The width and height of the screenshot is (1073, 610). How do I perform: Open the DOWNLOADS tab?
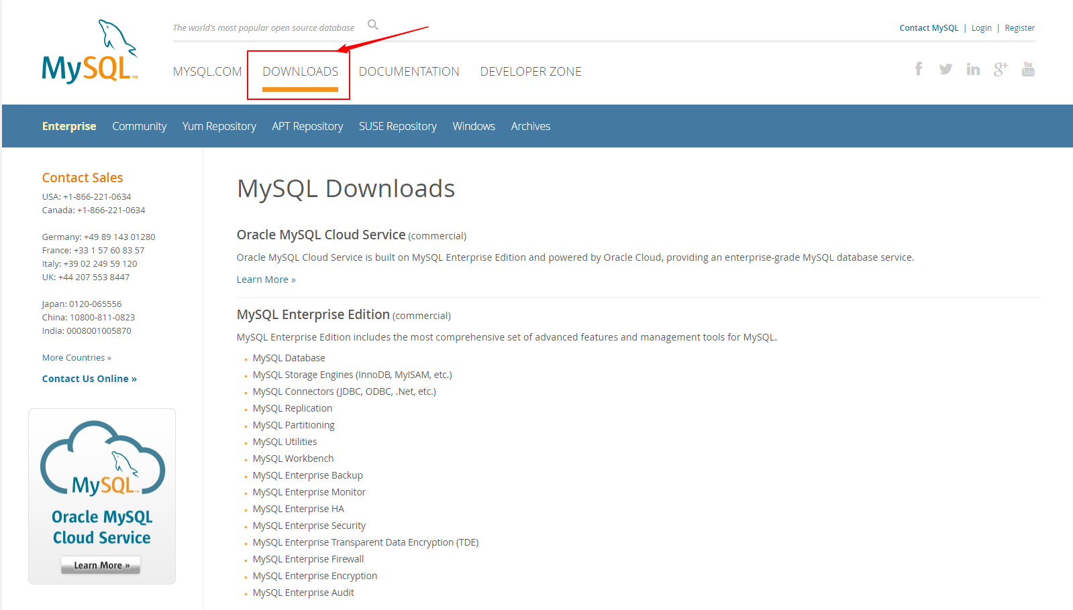(x=301, y=72)
